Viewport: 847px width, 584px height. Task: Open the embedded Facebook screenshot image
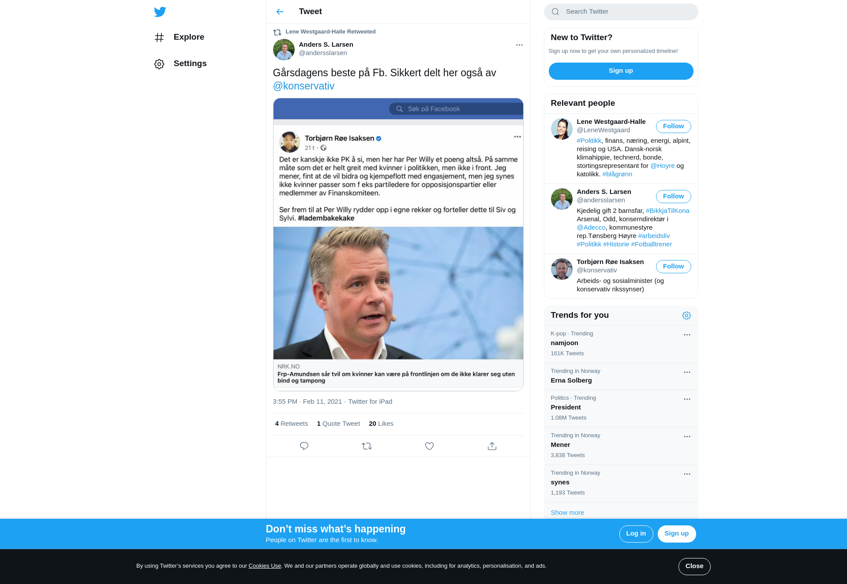click(x=398, y=245)
